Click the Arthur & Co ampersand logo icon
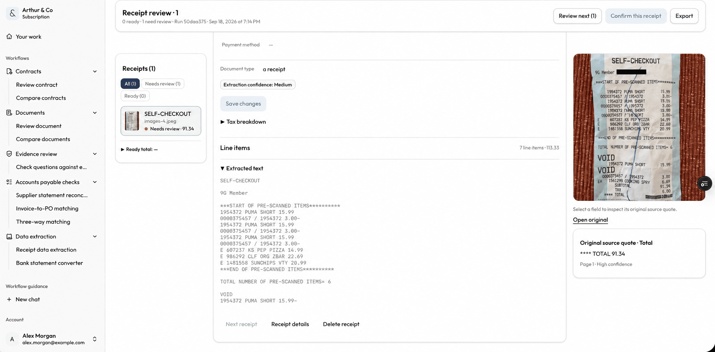 click(12, 13)
